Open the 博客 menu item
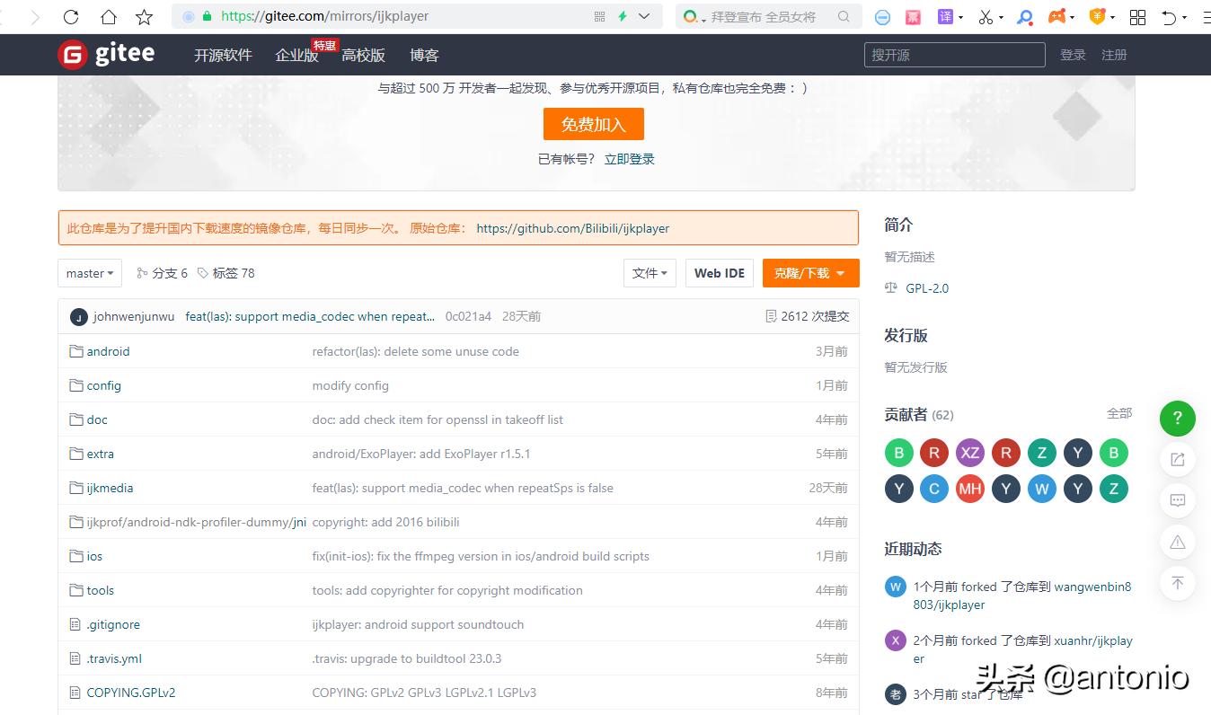This screenshot has width=1211, height=715. (424, 55)
